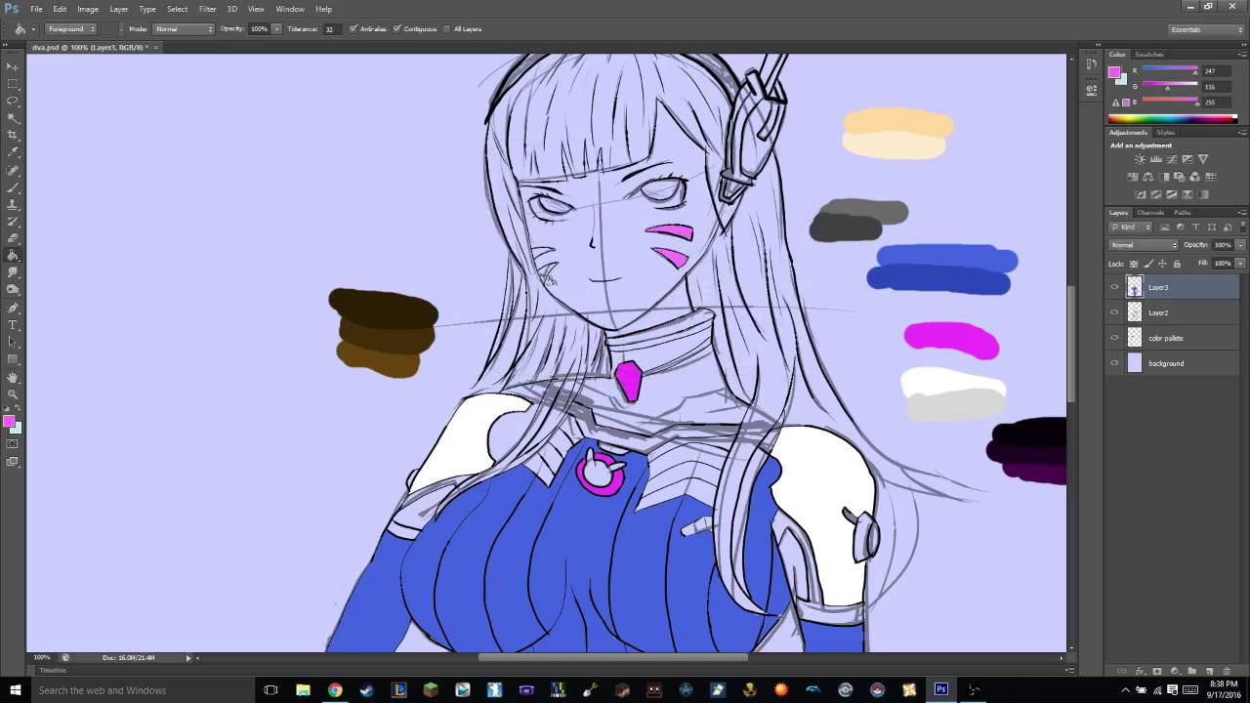
Task: Open the layer blend mode Normal dropdown
Action: 1144,245
